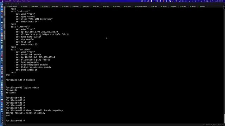This screenshot has width=225, height=126.
Task: Click the line set alias "SSL VPN interface"
Action: coord(34,19)
